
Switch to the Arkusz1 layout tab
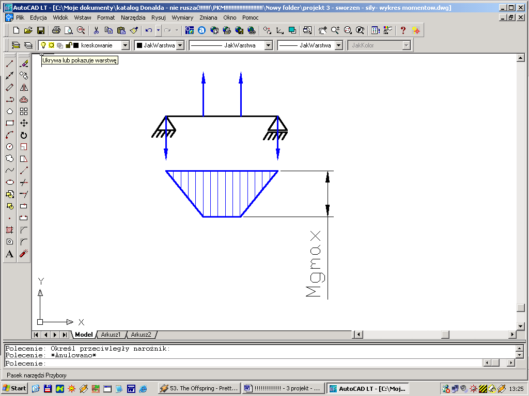coord(111,335)
